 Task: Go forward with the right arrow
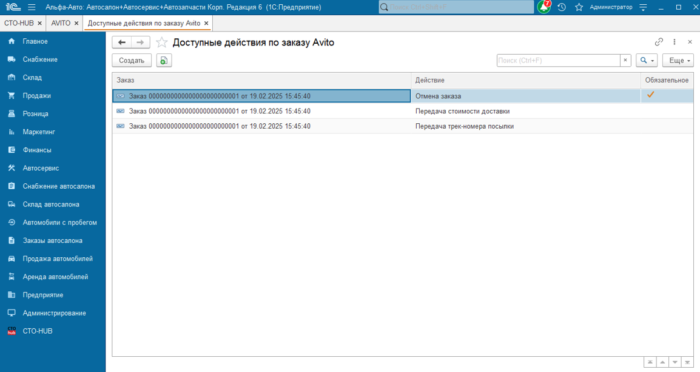pos(140,42)
